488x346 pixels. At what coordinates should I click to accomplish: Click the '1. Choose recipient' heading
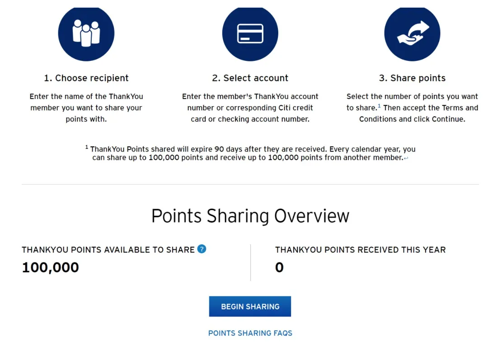pyautogui.click(x=86, y=78)
